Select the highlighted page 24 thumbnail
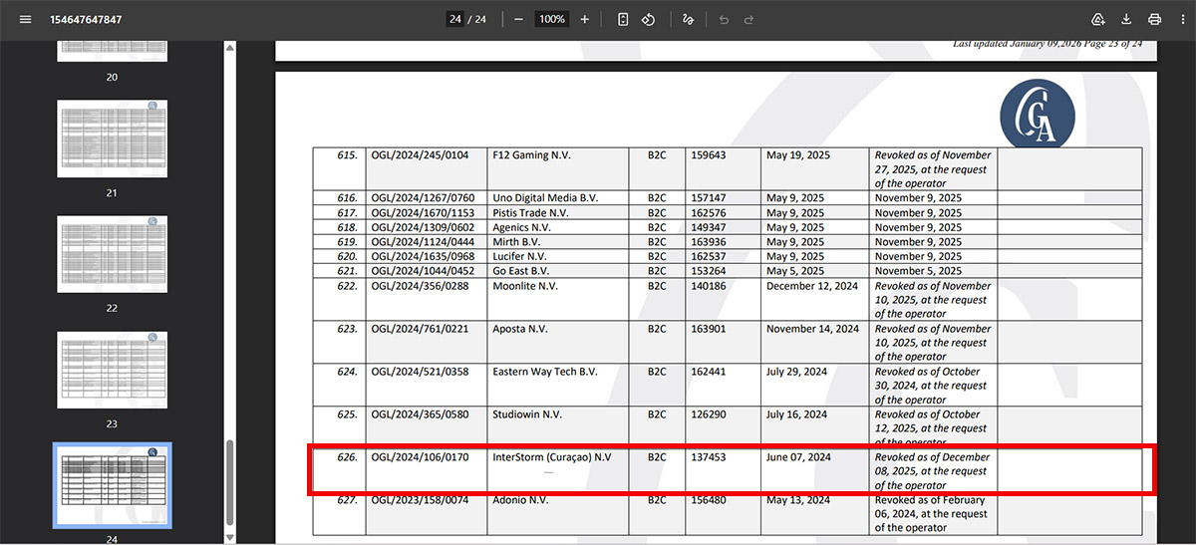The image size is (1196, 545). click(112, 485)
